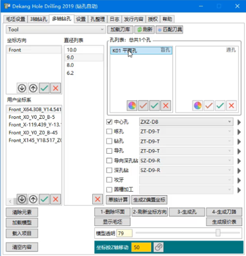Image resolution: width=246 pixels, height=256 pixels.
Task: Enable the 圆槽加工 checkbox
Action: click(x=109, y=190)
